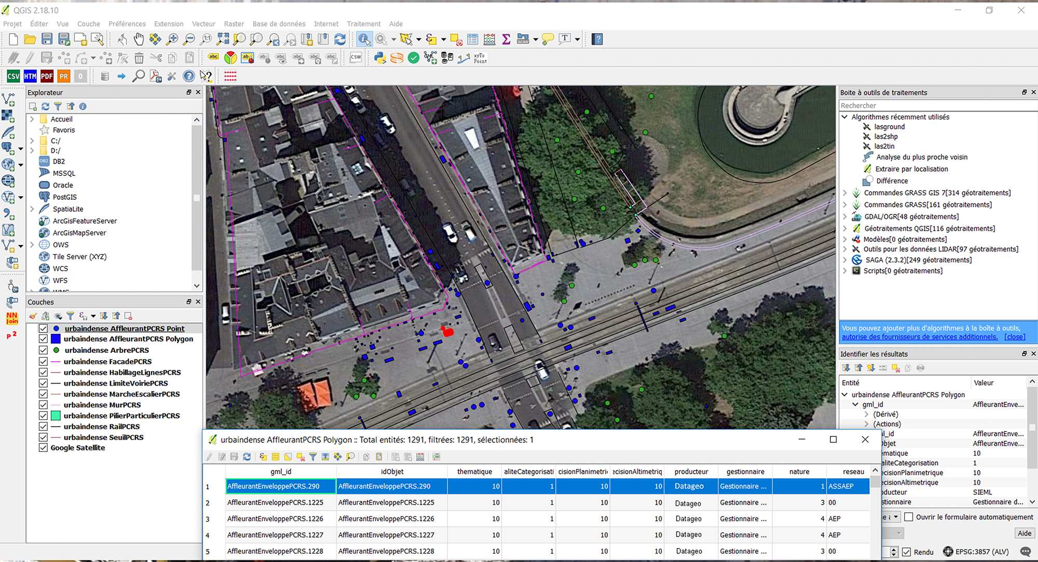Click the Save Project icon
The image size is (1038, 562).
pos(47,39)
